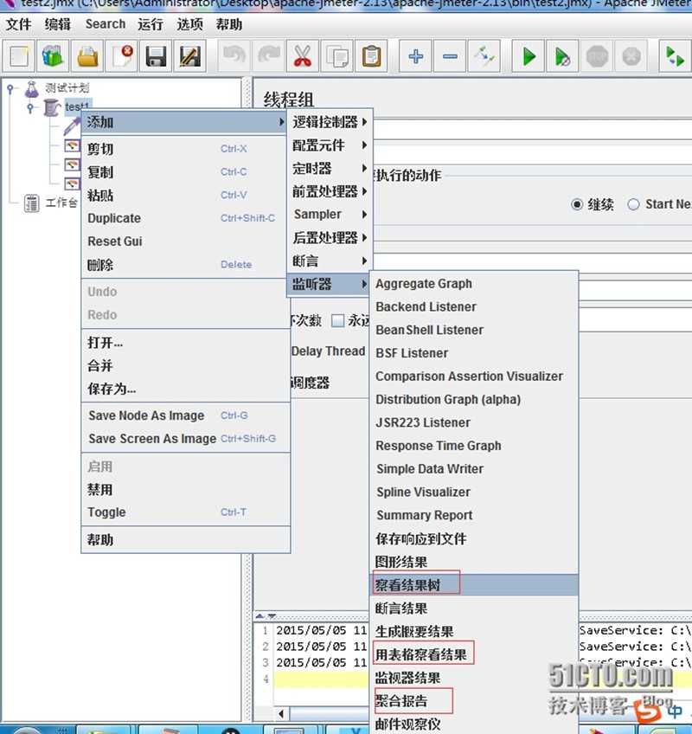Expand the Sampler submenu
The height and width of the screenshot is (734, 692).
pos(330,215)
